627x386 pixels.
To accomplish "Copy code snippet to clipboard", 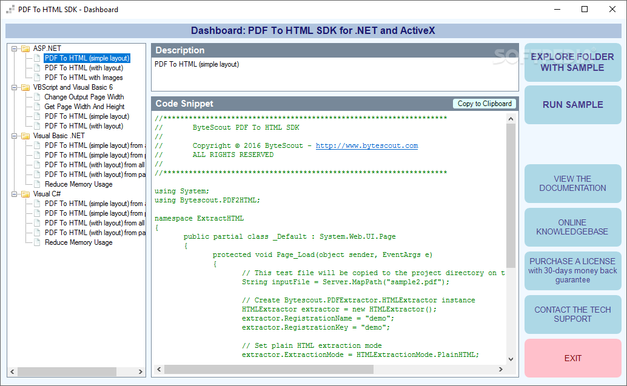I will point(485,104).
